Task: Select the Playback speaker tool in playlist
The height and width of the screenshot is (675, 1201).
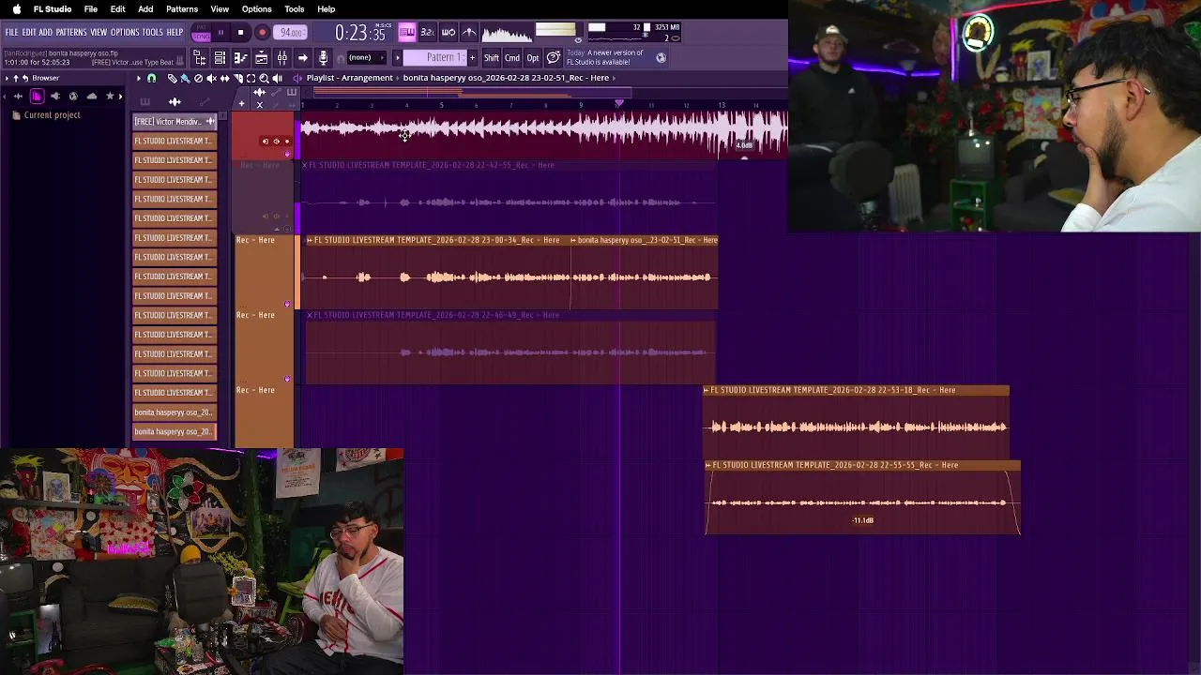Action: tap(277, 78)
